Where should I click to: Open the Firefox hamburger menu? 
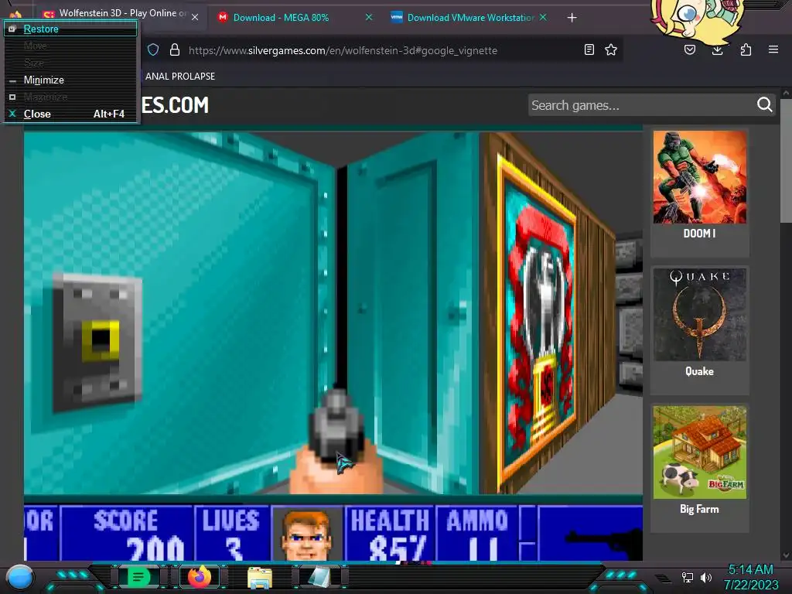pos(773,49)
